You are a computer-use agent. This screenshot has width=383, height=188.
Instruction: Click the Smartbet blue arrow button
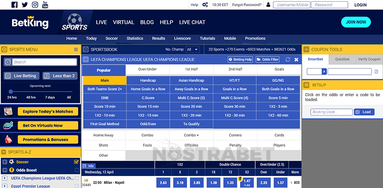click(324, 72)
